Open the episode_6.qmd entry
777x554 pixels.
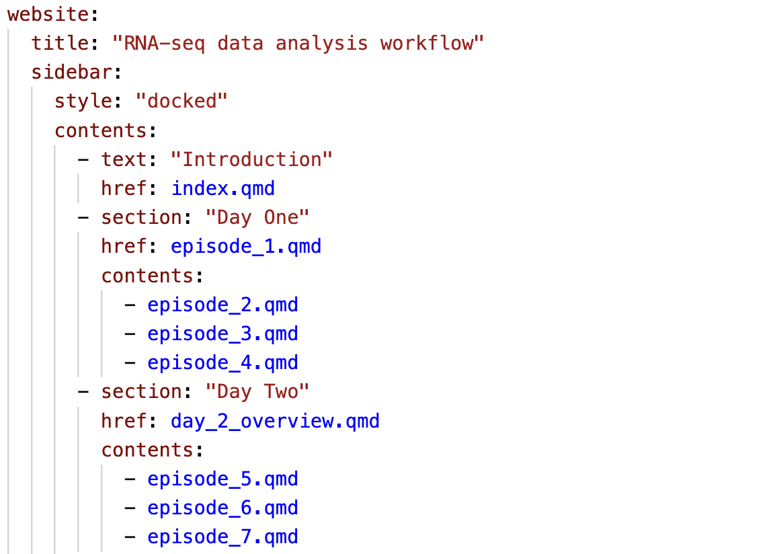(222, 508)
